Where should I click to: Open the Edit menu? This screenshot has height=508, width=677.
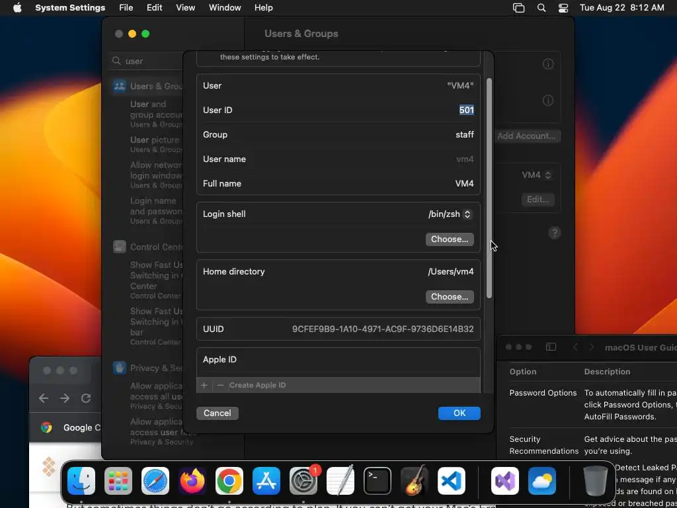(x=154, y=8)
